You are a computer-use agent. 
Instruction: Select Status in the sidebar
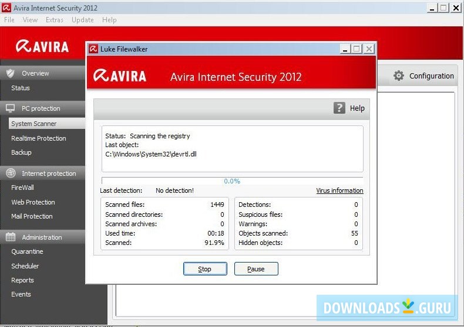pyautogui.click(x=21, y=88)
